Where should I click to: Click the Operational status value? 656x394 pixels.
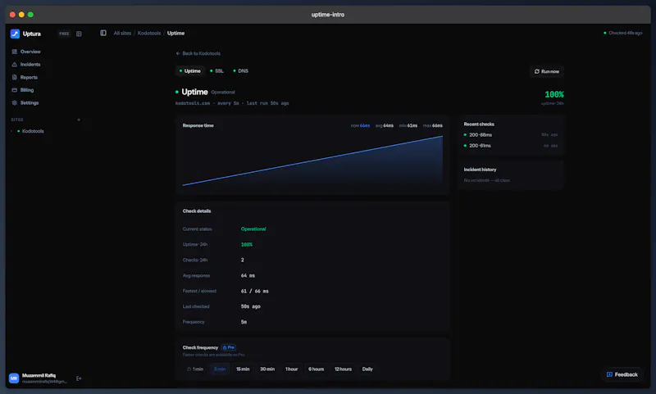click(253, 229)
